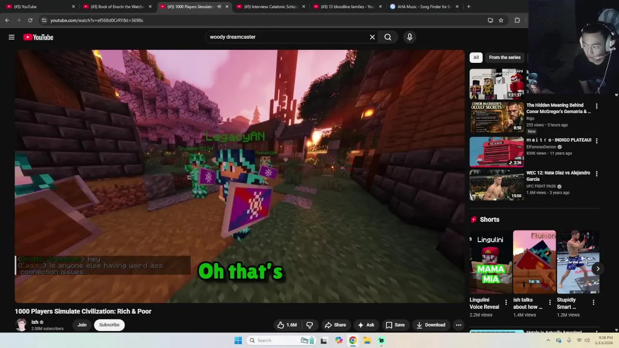Screen dimensions: 619x348
Task: Open a new browser tab
Action: [x=469, y=6]
